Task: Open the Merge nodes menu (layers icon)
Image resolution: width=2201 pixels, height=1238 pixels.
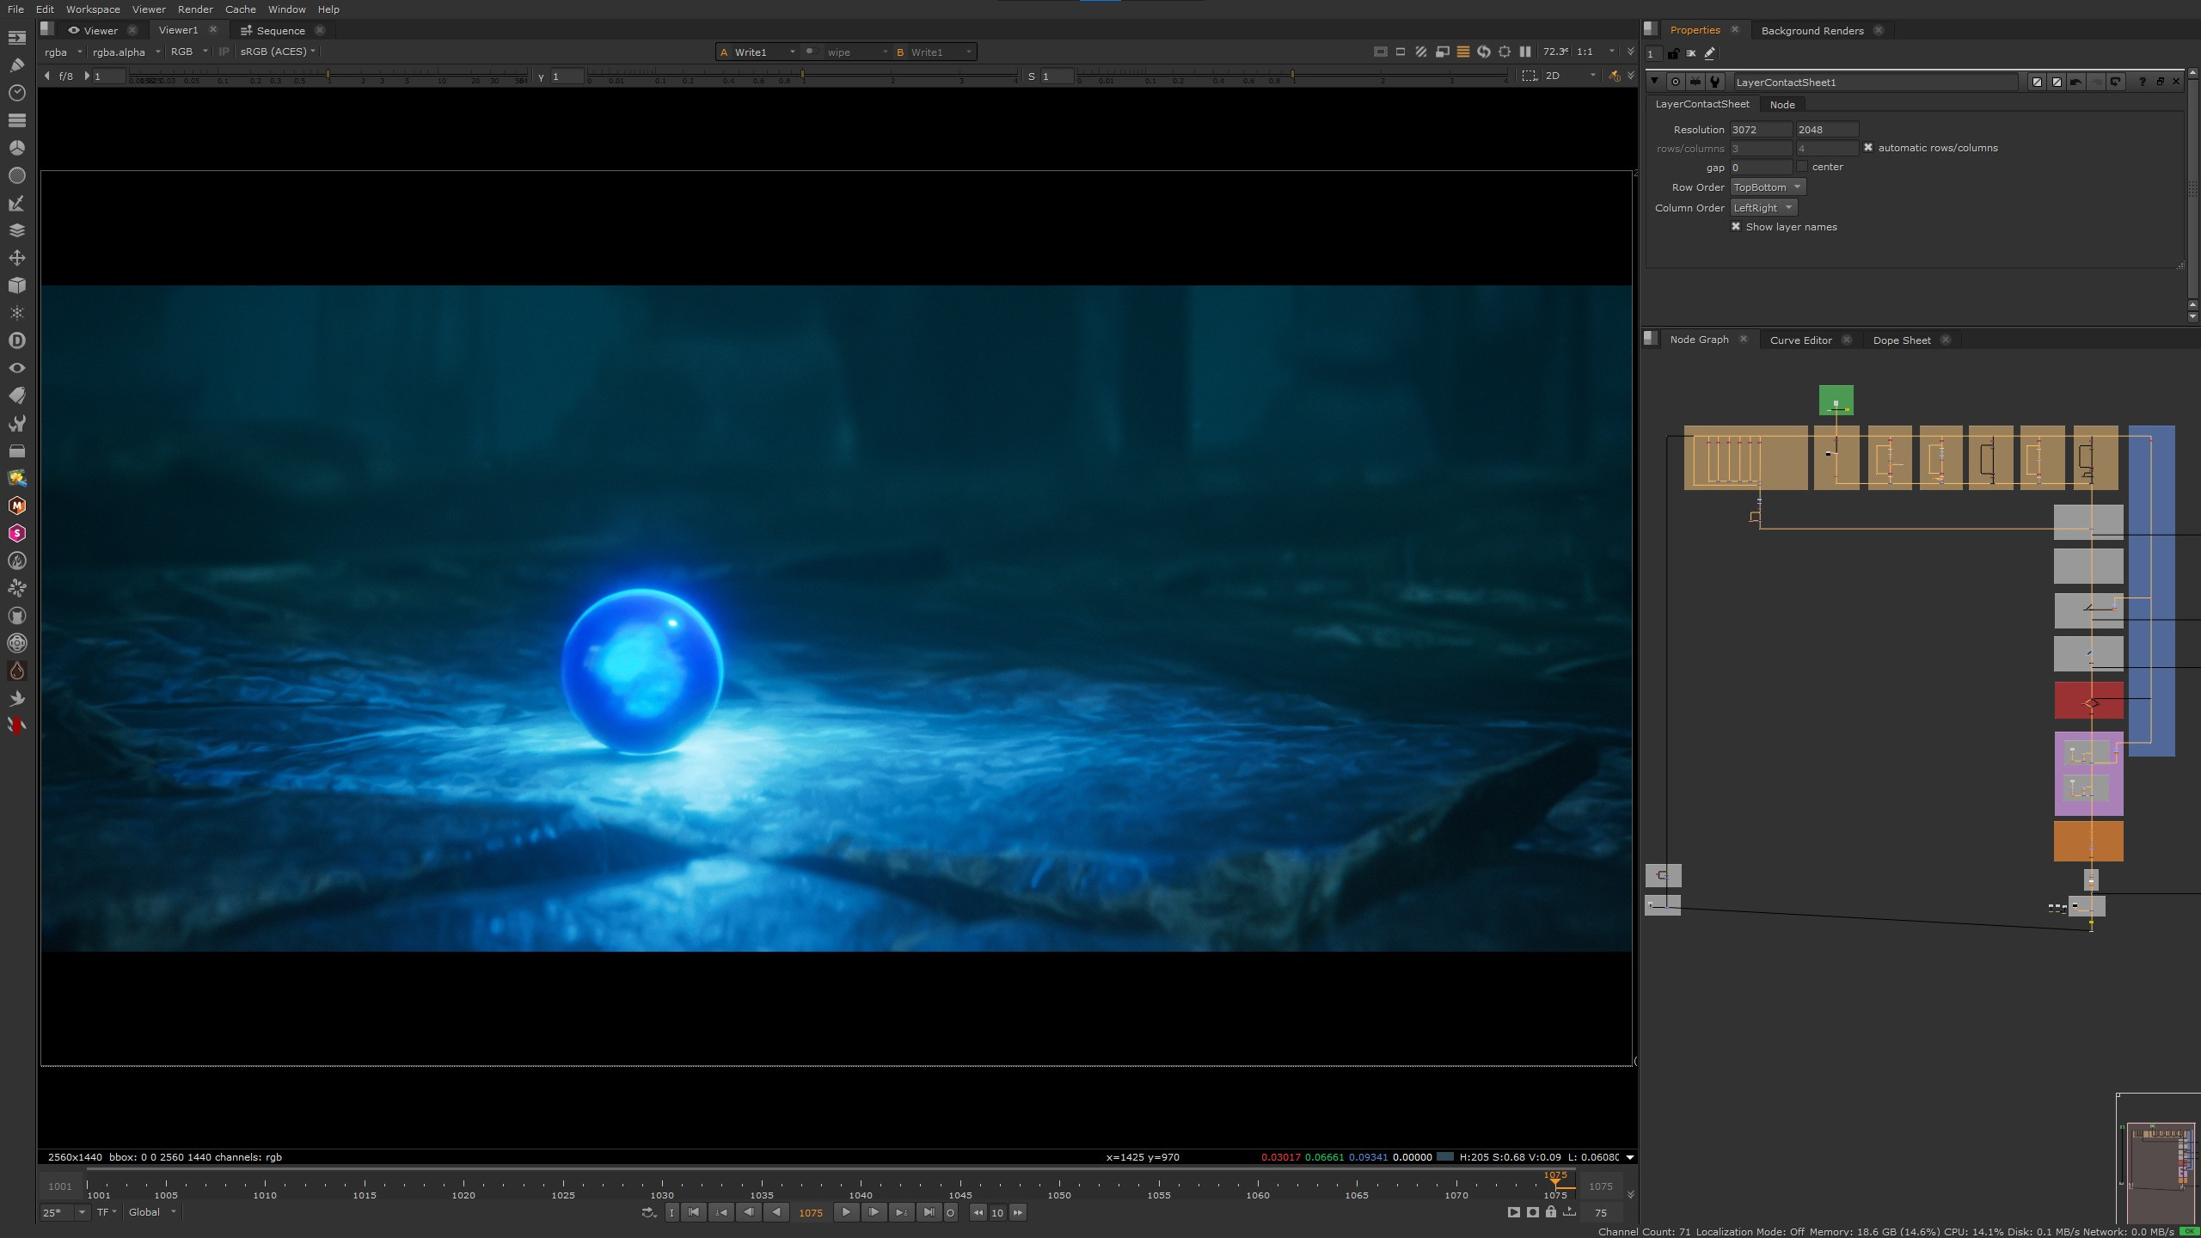Action: click(16, 230)
